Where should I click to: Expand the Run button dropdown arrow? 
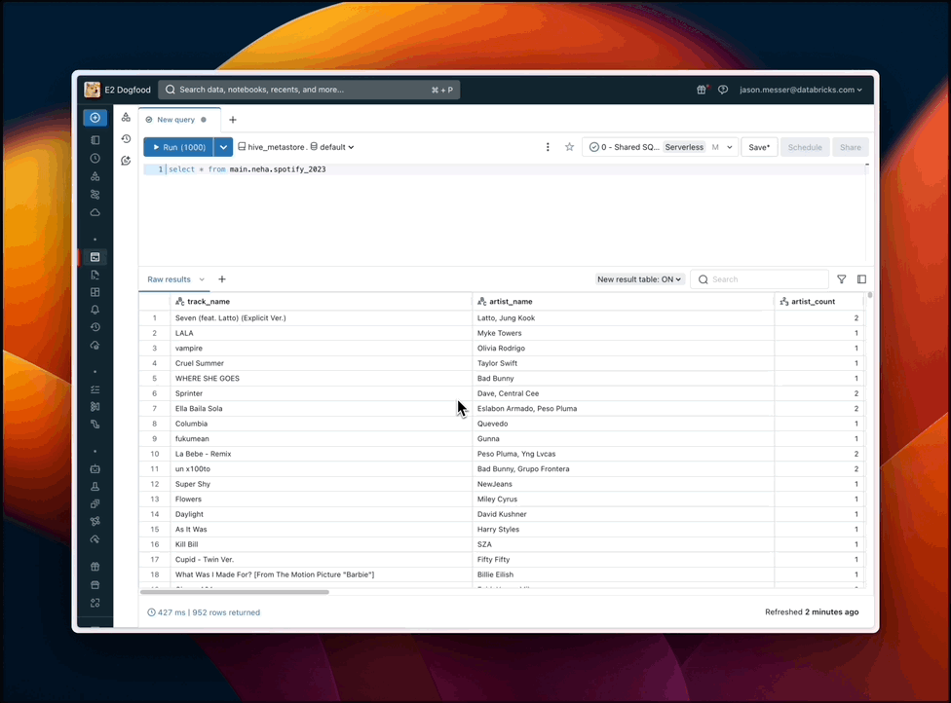click(x=223, y=147)
